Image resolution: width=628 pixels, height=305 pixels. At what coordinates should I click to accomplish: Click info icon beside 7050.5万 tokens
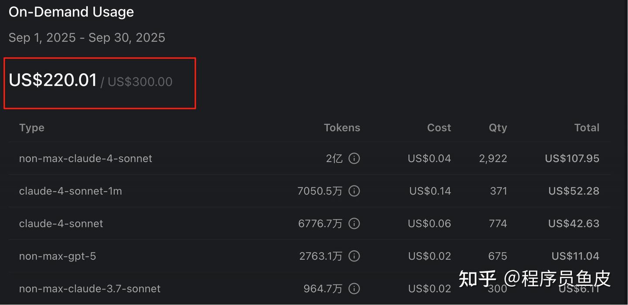(354, 191)
